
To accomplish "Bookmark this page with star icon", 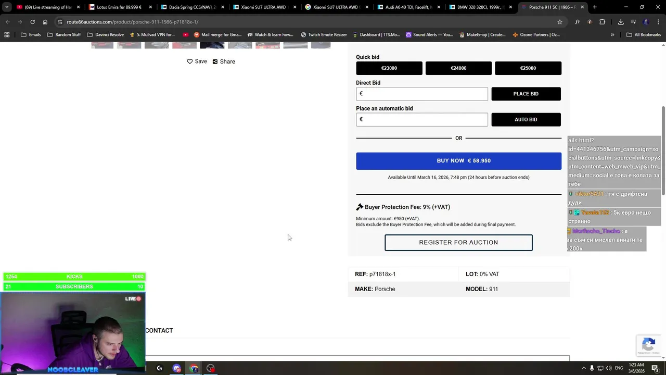I will [x=560, y=22].
